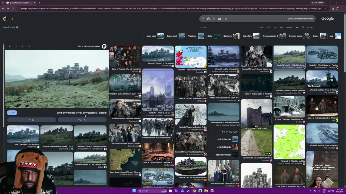
Task: Expand the Arabic tools dropdown below the search box
Action: (x=203, y=27)
